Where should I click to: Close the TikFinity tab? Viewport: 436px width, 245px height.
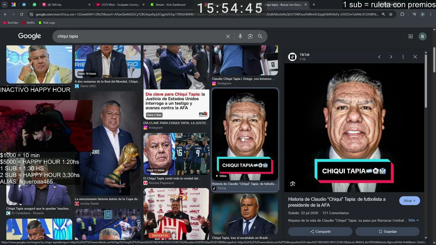90,5
